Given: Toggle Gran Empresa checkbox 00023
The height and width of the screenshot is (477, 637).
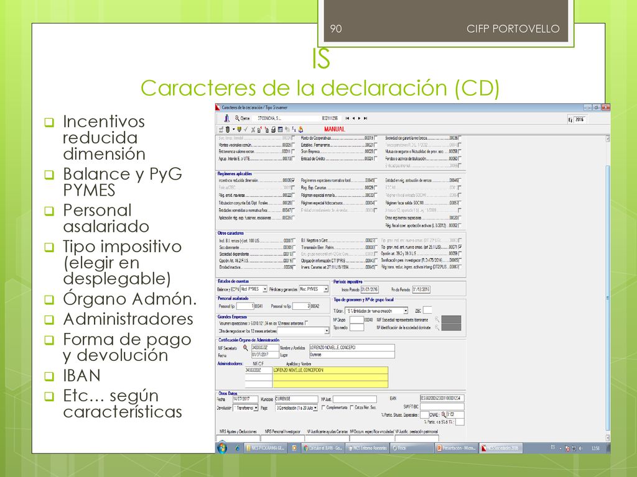Looking at the screenshot, I should [x=375, y=152].
